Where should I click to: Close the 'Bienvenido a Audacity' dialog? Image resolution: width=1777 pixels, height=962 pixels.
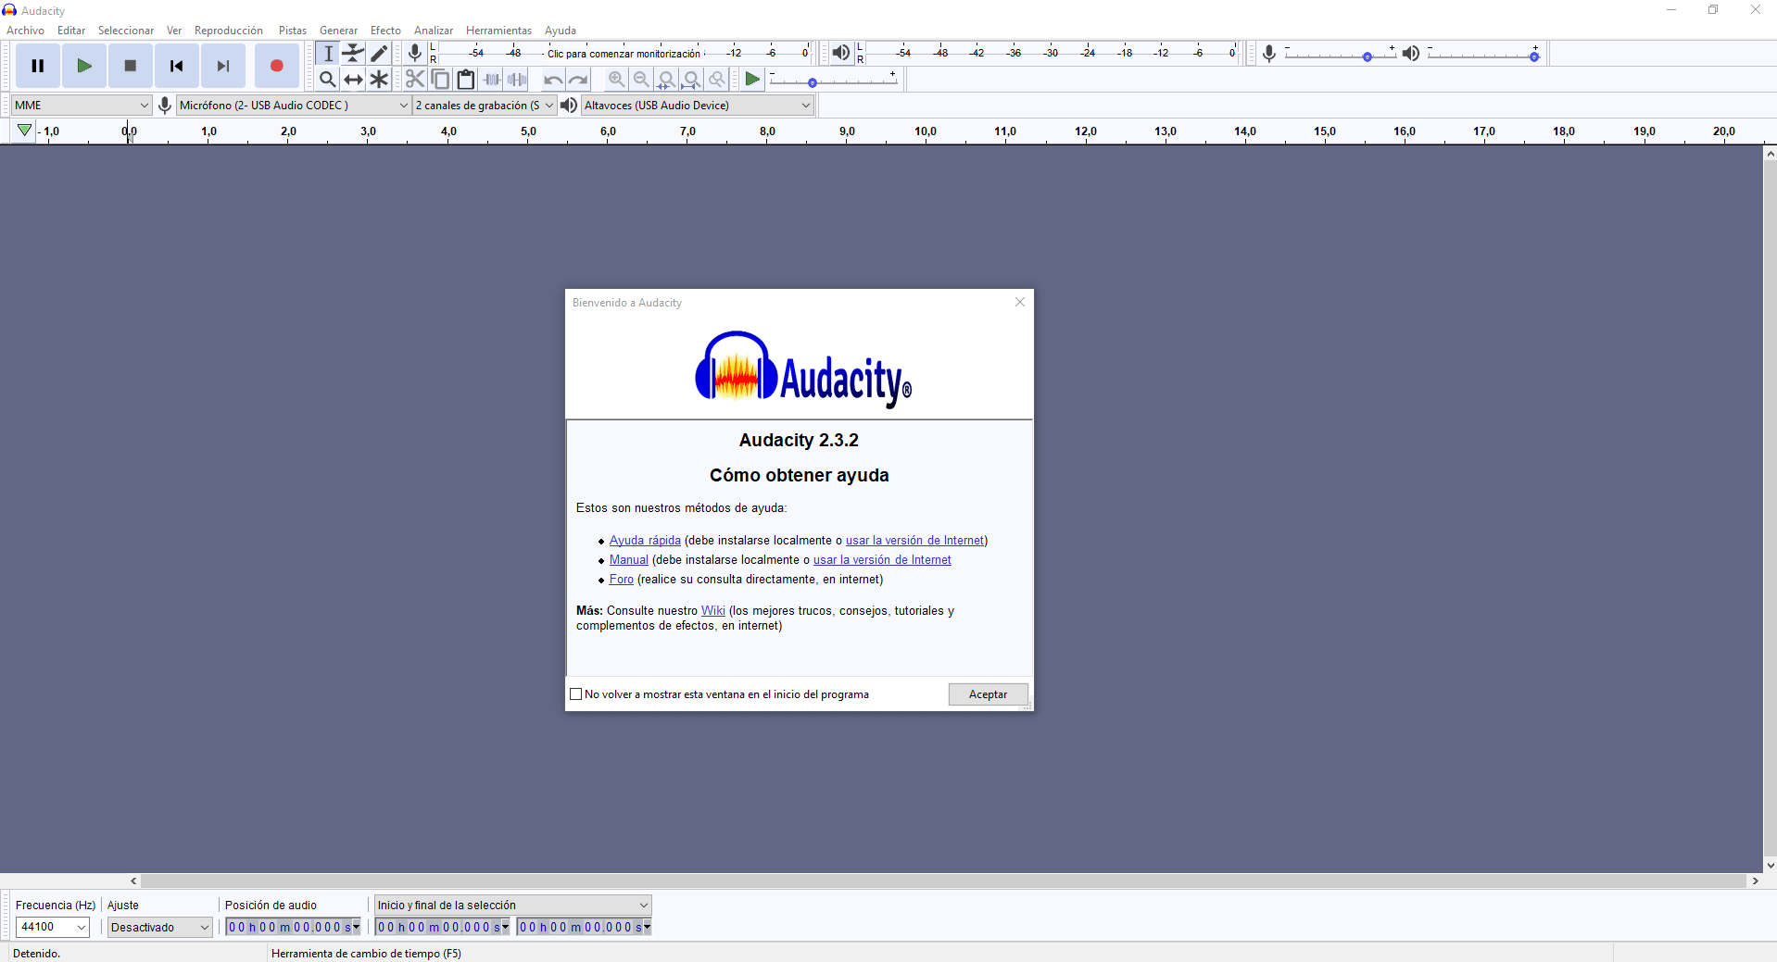[1020, 302]
